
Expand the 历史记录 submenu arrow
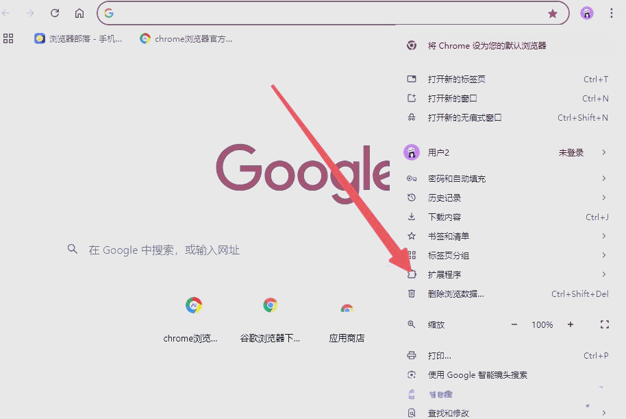point(603,197)
